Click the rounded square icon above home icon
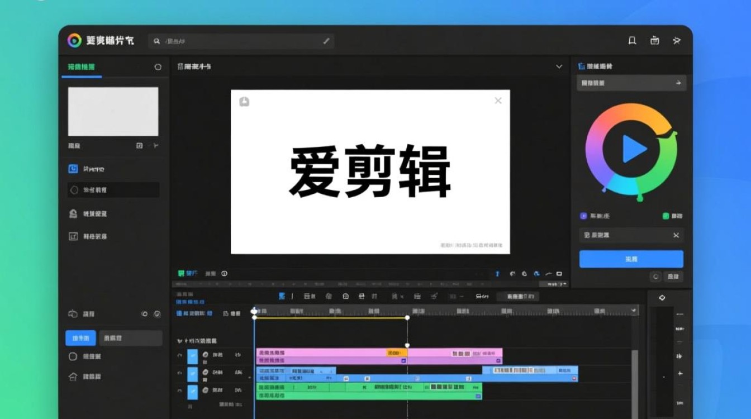Screen dimensions: 751x419 (x=73, y=356)
